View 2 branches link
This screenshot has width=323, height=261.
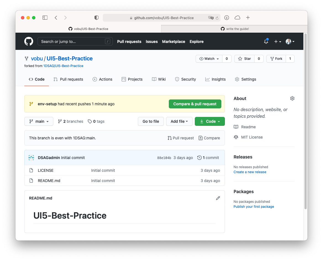coord(71,121)
